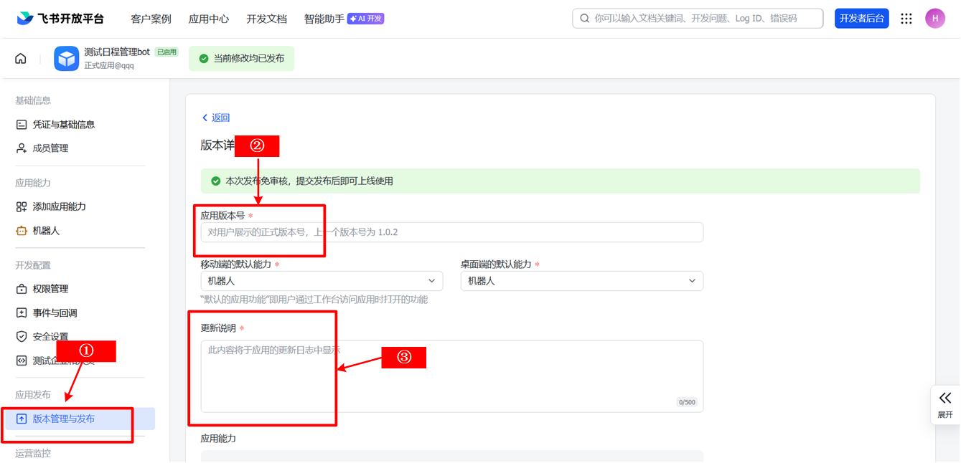Click the 飞书开放平台 logo
961x463 pixels.
tap(61, 19)
